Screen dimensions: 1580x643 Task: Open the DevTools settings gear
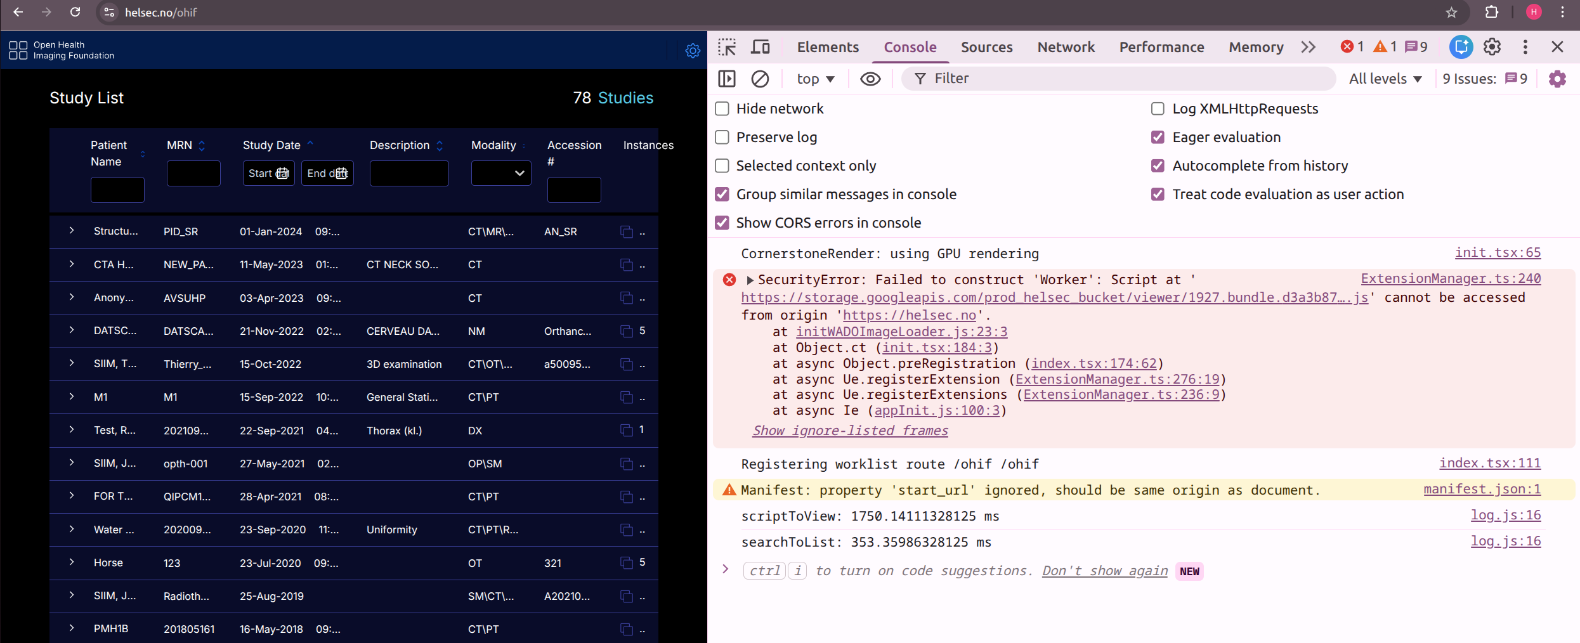coord(1492,47)
